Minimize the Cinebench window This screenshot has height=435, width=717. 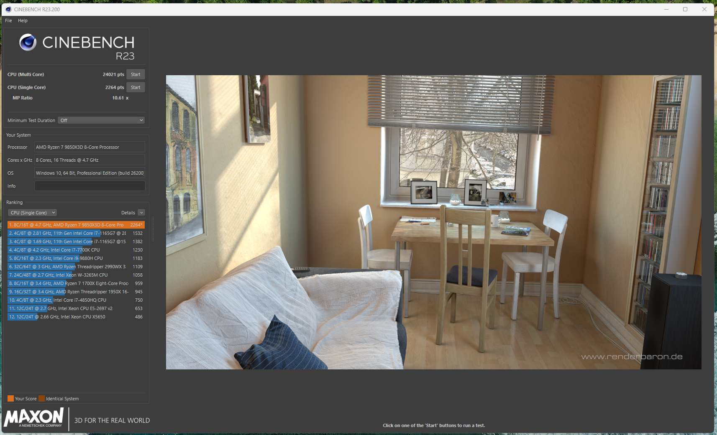(666, 9)
